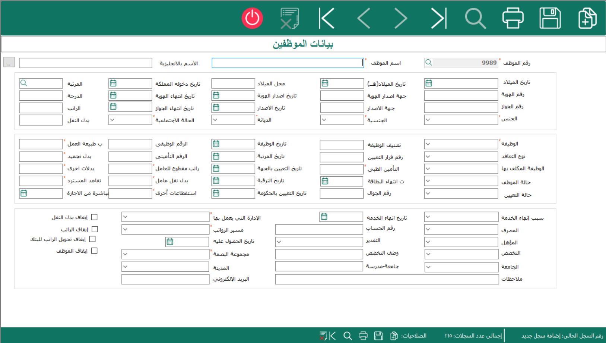Check إيقاف بدل النقل checkbox
Image resolution: width=606 pixels, height=343 pixels.
click(x=94, y=217)
